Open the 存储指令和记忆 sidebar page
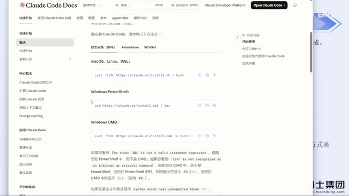This screenshot has width=349, height=196. click(x=31, y=139)
